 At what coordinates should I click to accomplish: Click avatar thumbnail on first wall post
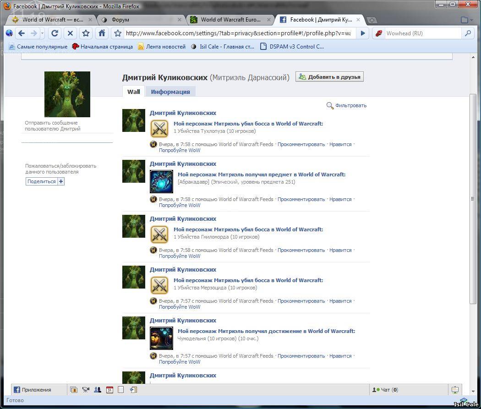point(133,120)
